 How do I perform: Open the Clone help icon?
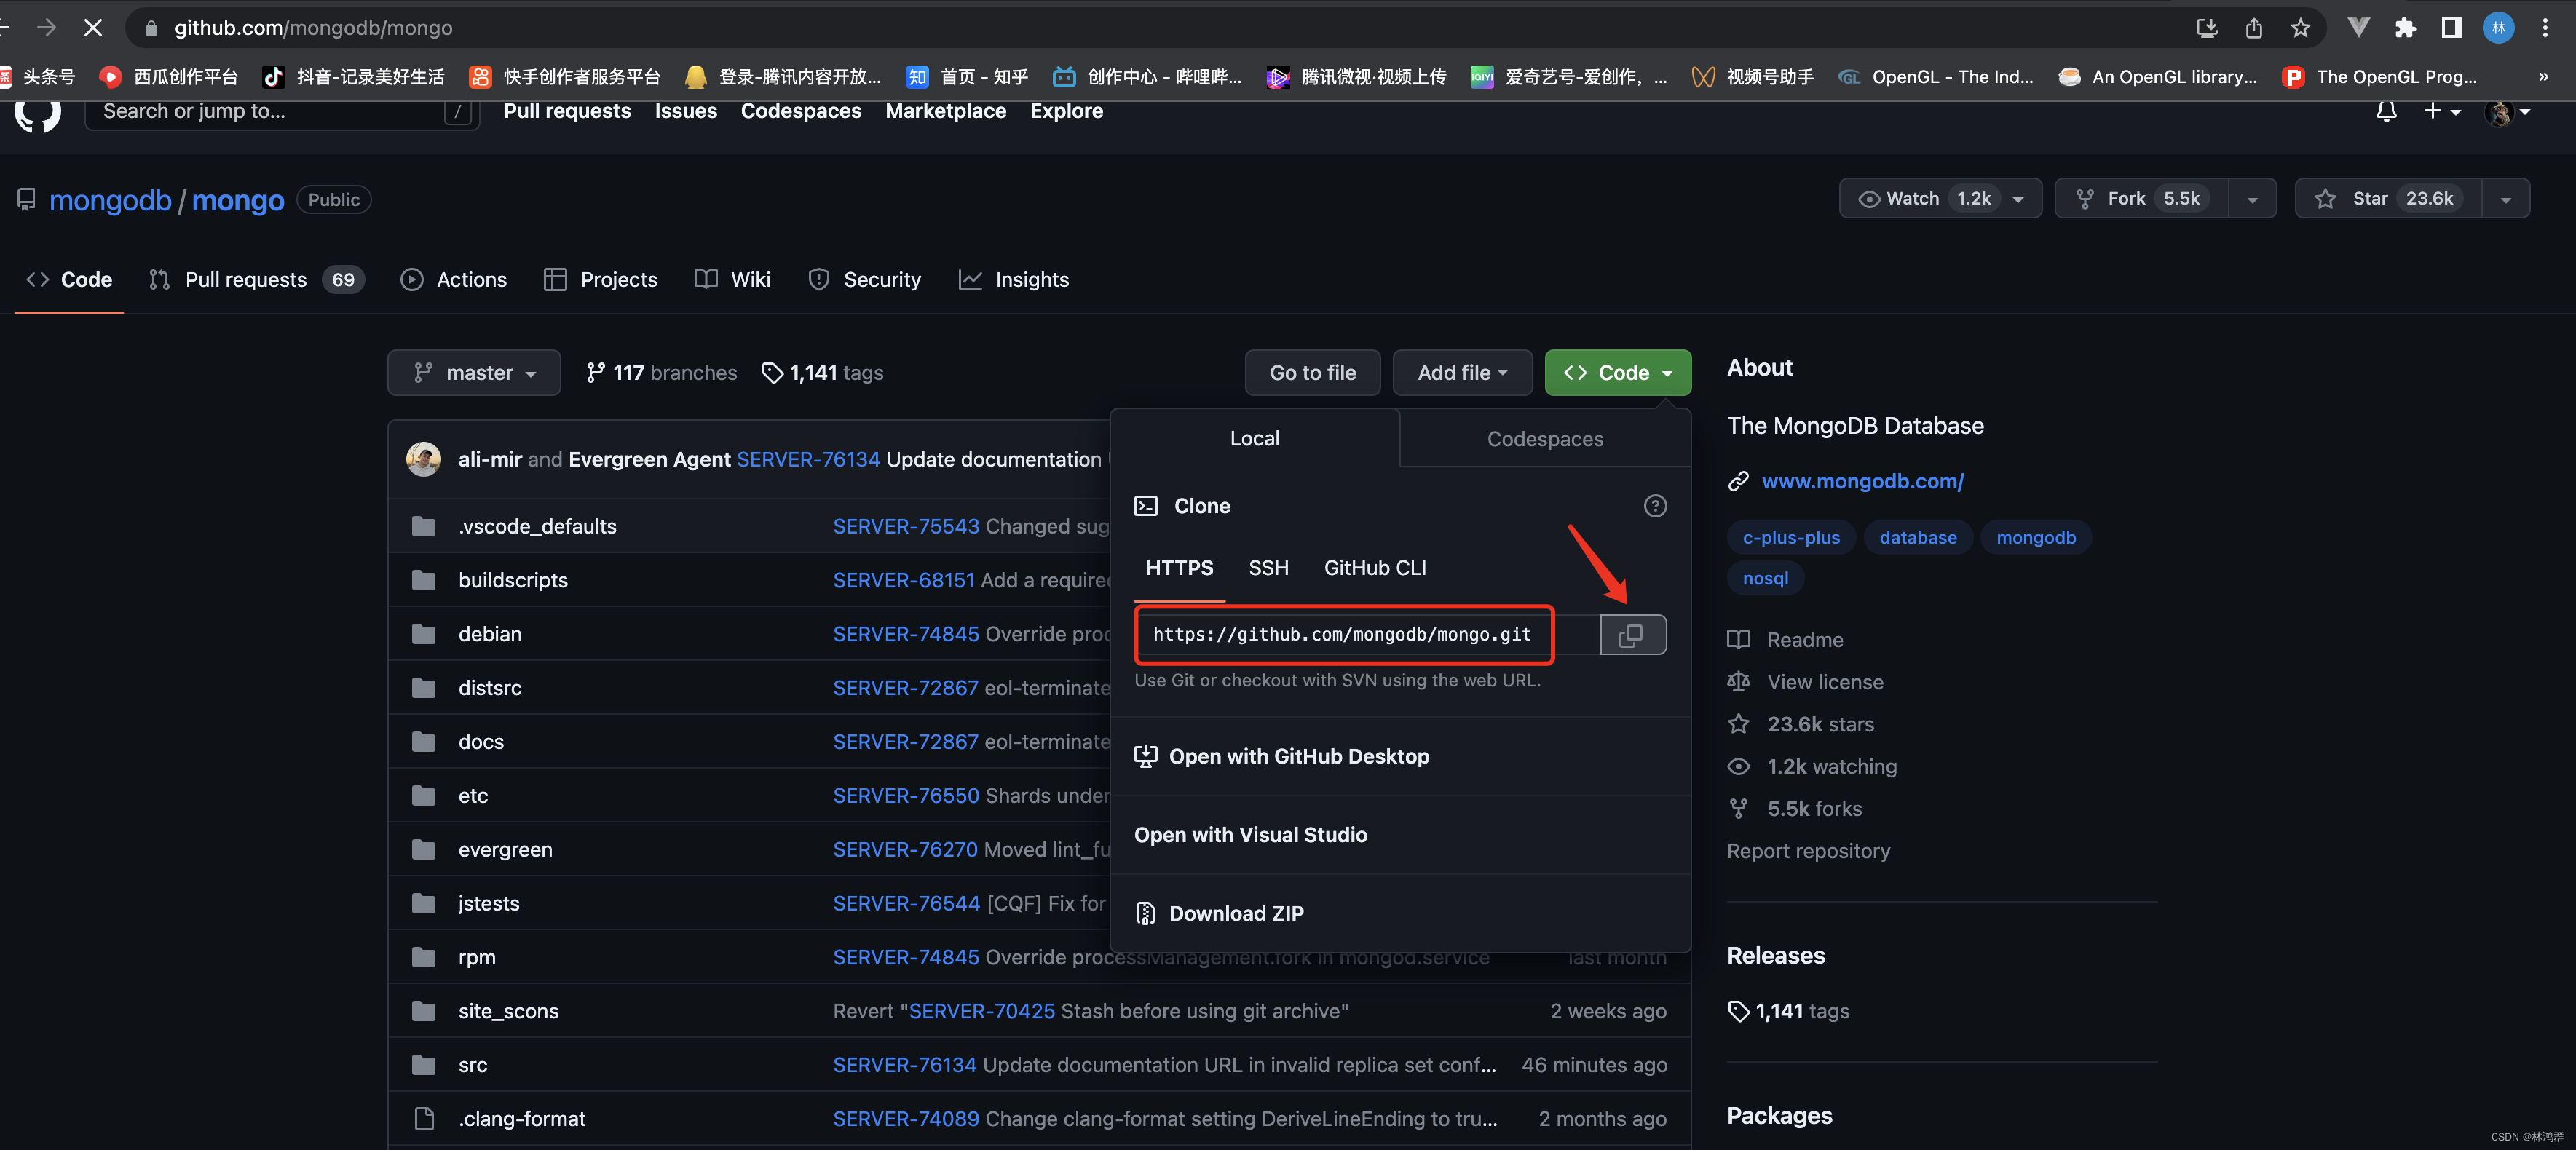point(1655,506)
